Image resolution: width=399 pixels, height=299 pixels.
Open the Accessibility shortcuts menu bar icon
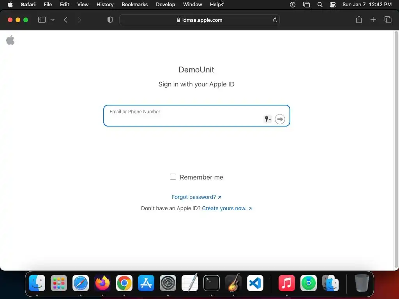tap(293, 5)
